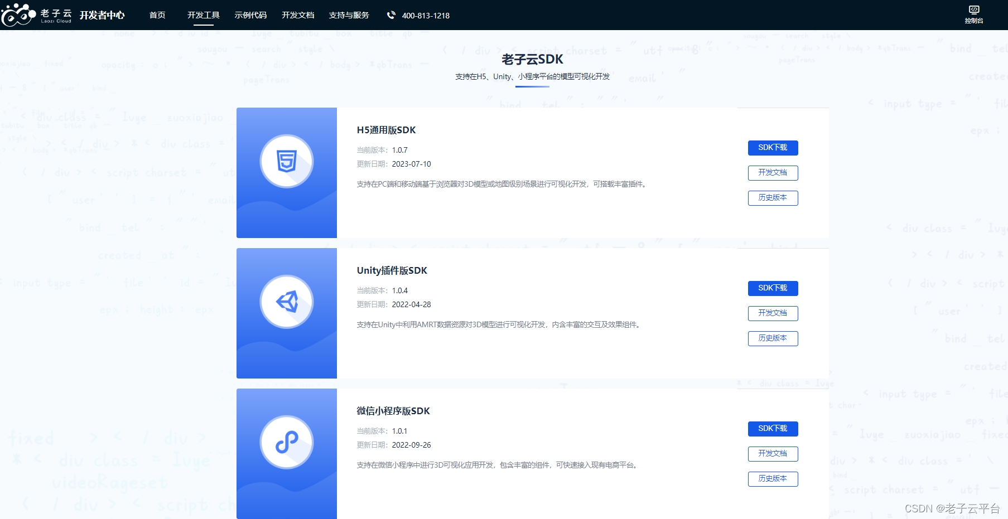
Task: Click version number 1.0.7
Action: [400, 150]
